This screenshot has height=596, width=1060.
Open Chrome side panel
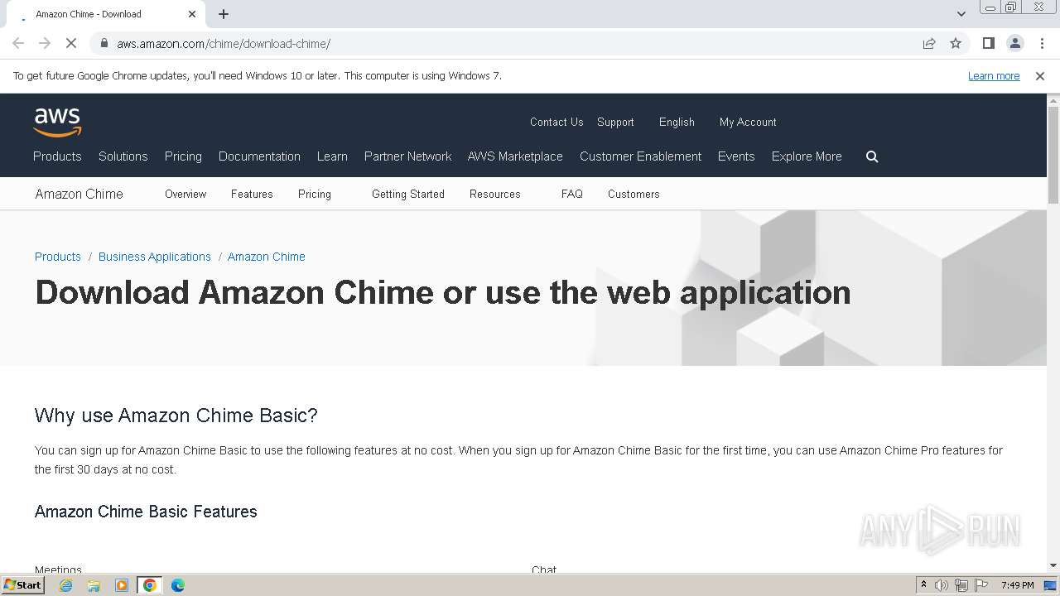(988, 43)
